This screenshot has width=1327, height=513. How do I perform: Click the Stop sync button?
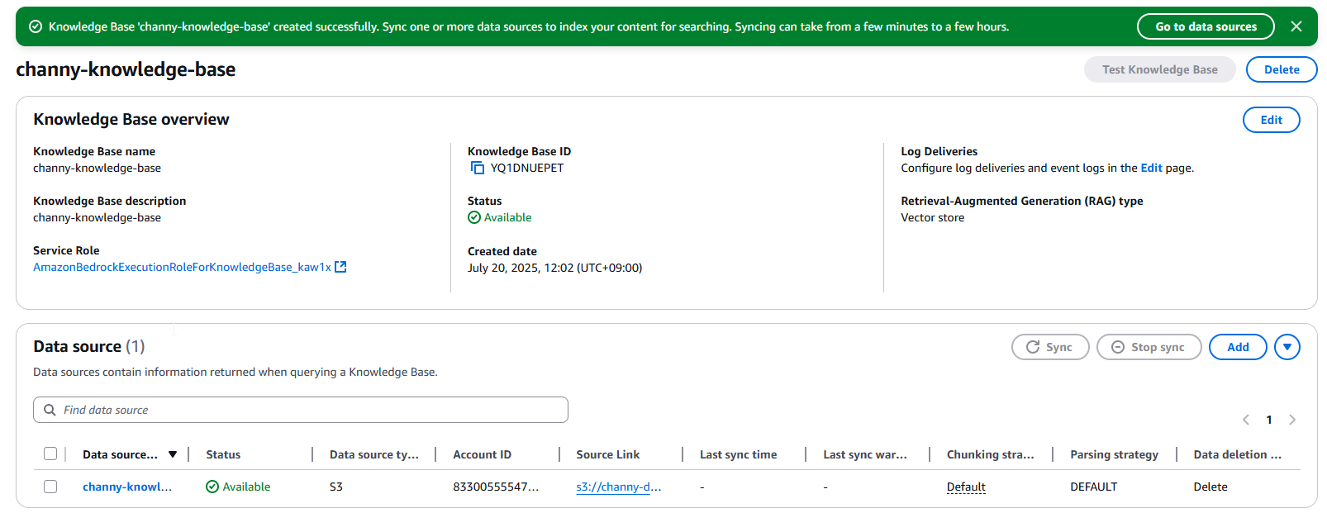[x=1149, y=347]
